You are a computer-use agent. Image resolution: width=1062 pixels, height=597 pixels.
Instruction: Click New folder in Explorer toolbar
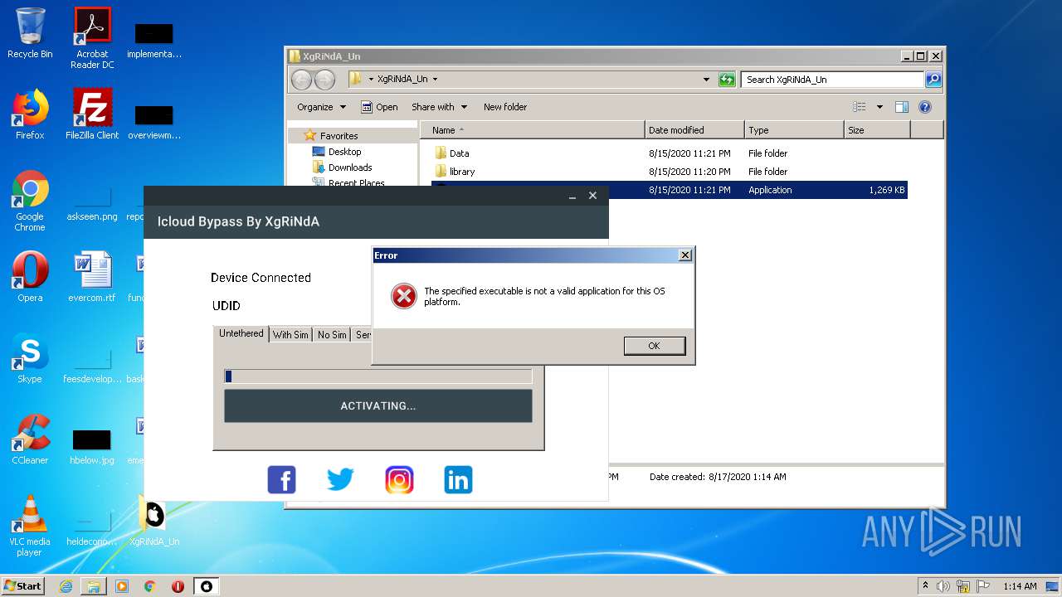[505, 107]
